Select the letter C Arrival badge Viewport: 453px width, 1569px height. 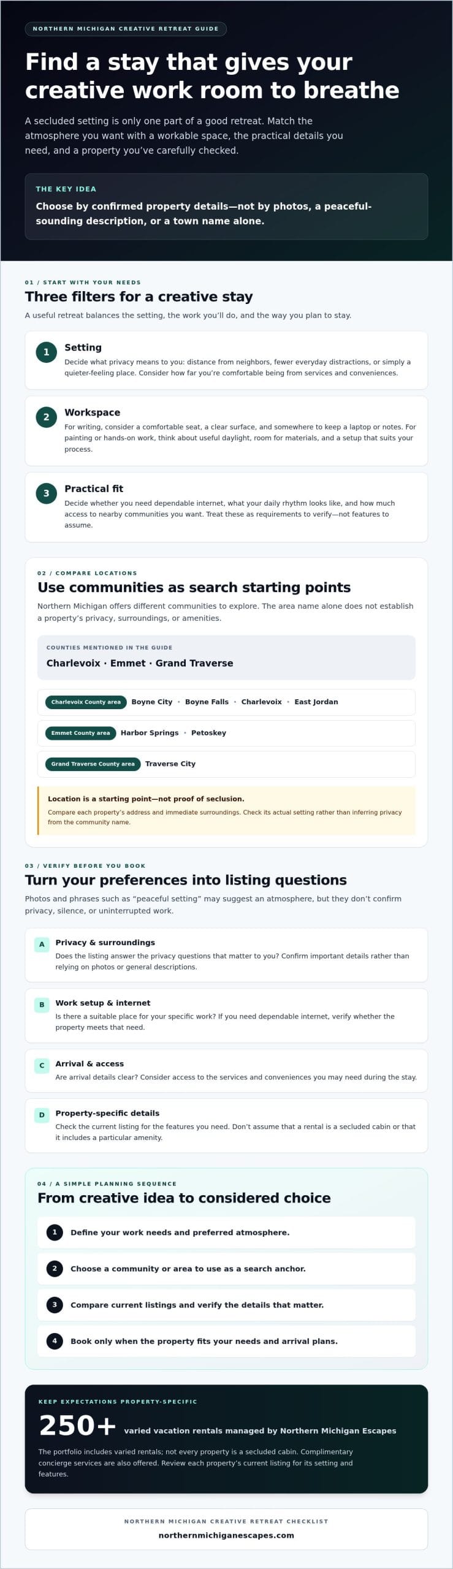(x=42, y=1065)
